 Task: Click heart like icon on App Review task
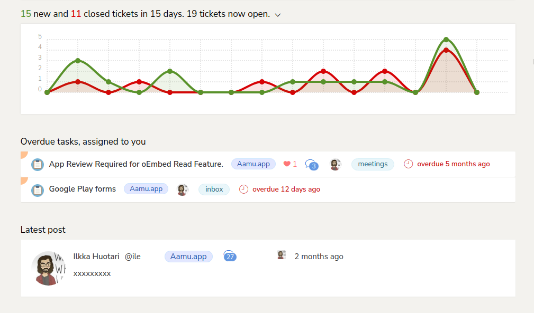pyautogui.click(x=287, y=164)
